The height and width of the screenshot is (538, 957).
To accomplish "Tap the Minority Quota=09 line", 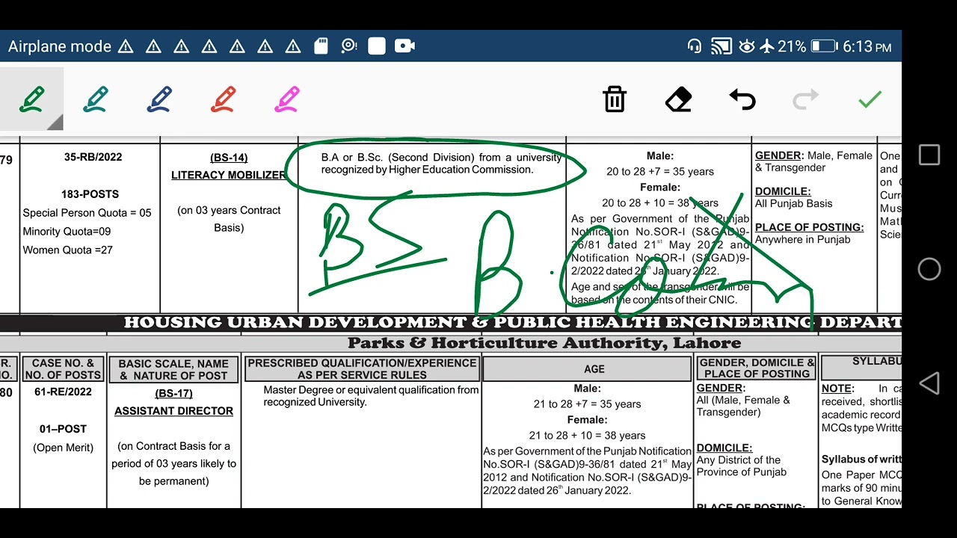I will pyautogui.click(x=67, y=232).
